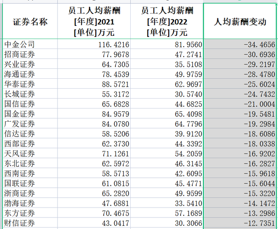This screenshot has width=278, height=229.
Task: Click the 华泰证券 name cell
Action: [30, 83]
